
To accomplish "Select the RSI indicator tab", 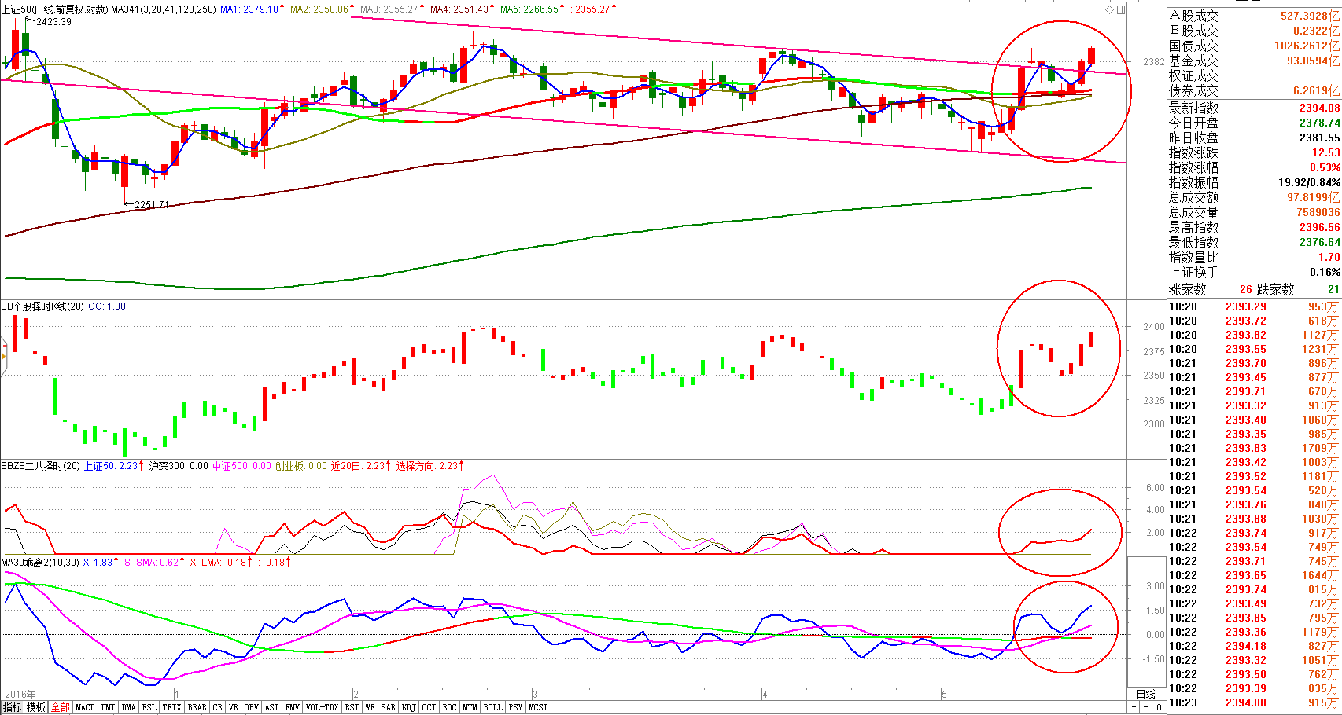I will (352, 707).
